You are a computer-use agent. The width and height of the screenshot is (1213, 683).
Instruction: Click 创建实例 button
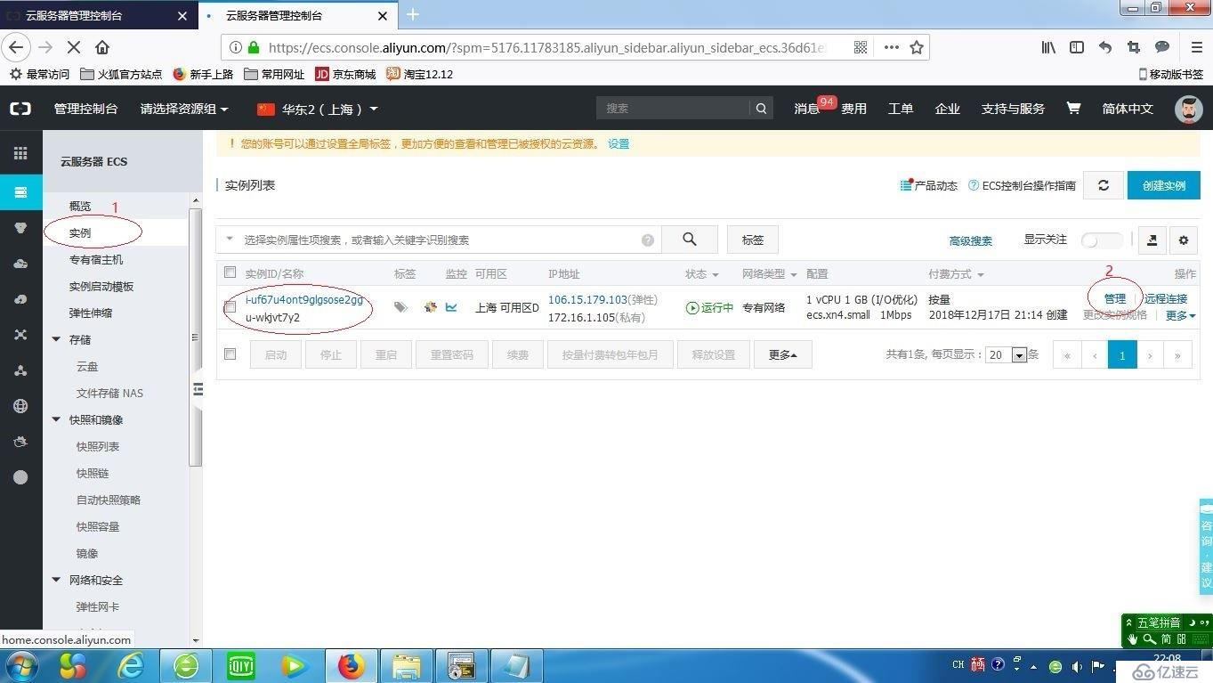[x=1164, y=185]
